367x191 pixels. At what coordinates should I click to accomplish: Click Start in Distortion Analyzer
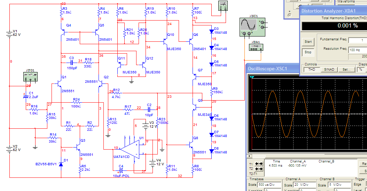click(308, 42)
